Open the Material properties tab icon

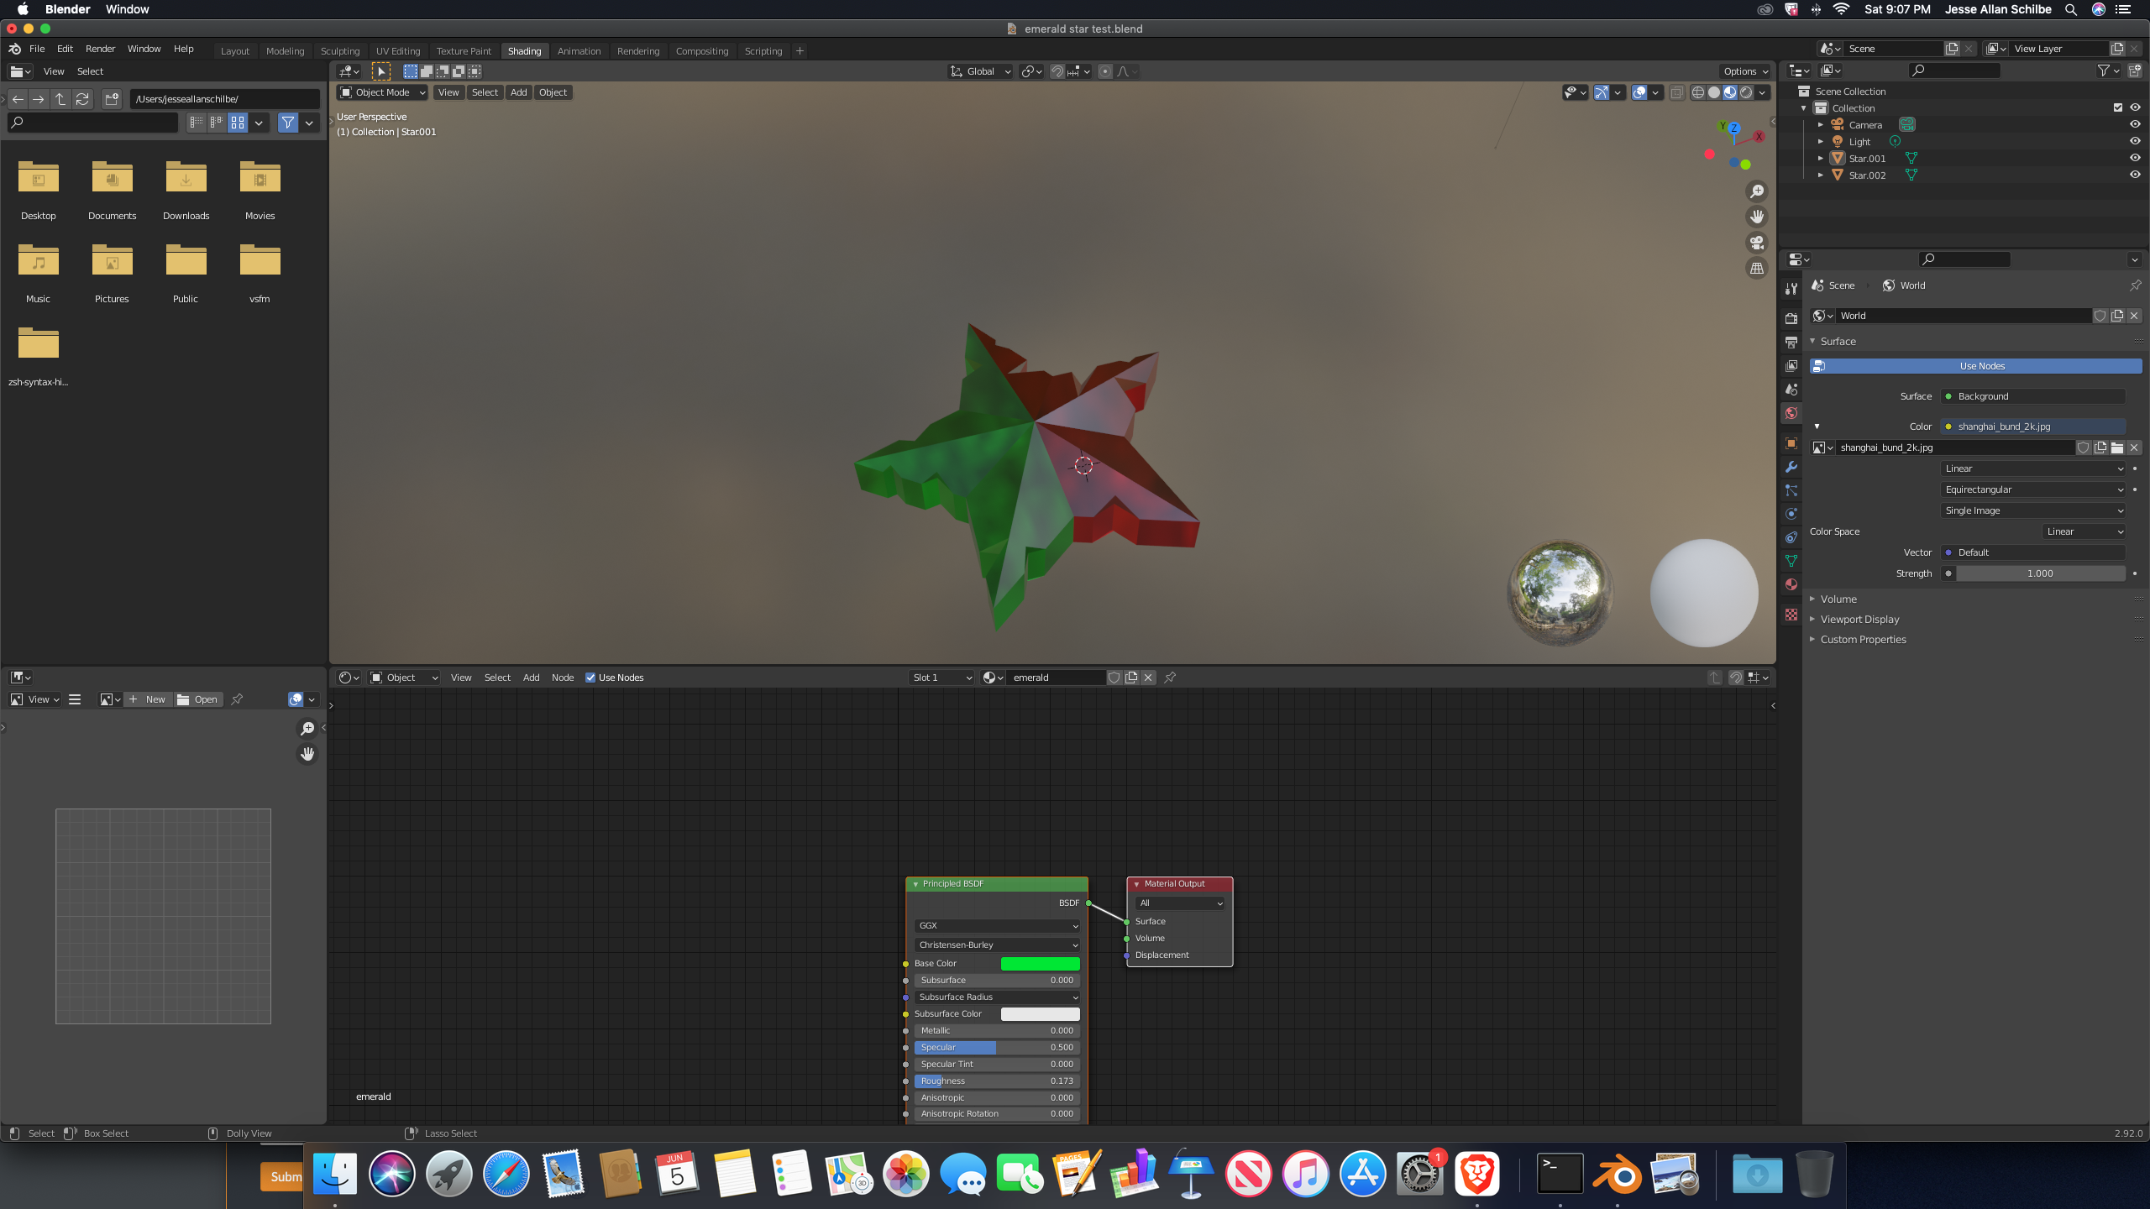(x=1791, y=584)
